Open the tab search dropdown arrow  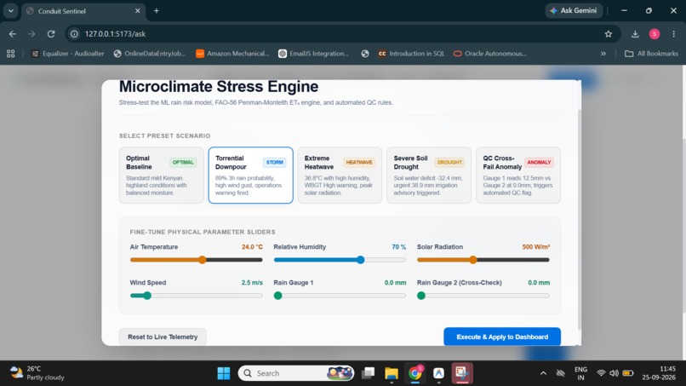(x=10, y=10)
